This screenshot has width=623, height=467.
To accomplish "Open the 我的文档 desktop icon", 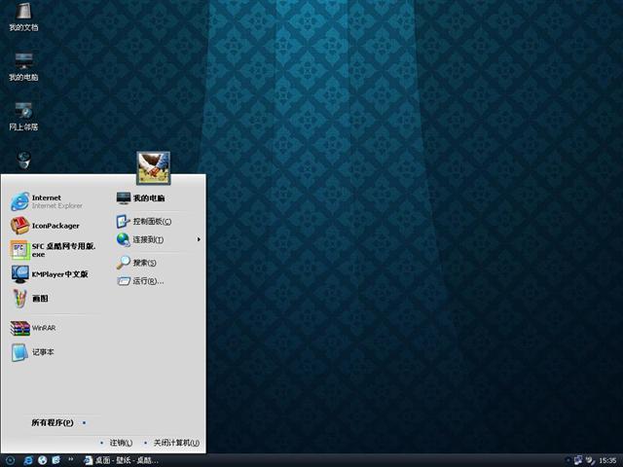I will click(23, 18).
